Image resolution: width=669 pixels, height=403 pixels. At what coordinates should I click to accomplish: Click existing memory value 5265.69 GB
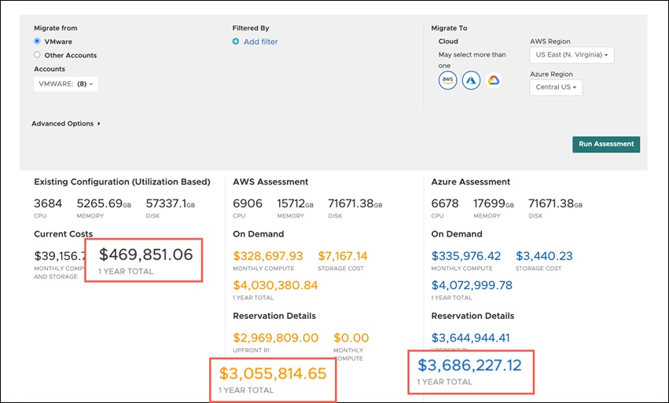(104, 203)
